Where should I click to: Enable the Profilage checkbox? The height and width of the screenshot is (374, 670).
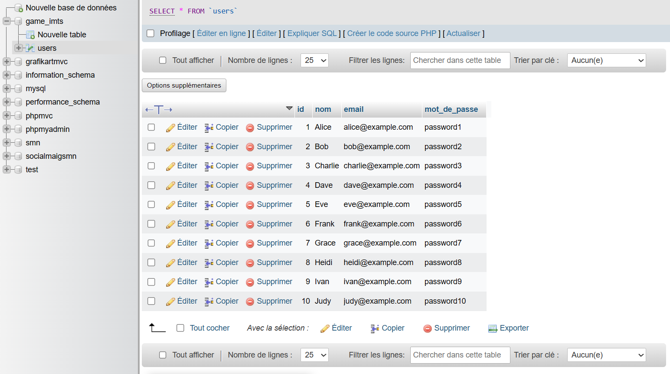point(150,33)
